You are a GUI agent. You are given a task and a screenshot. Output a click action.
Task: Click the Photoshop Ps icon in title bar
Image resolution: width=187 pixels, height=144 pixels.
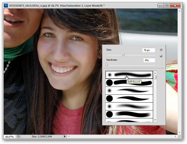point(5,5)
